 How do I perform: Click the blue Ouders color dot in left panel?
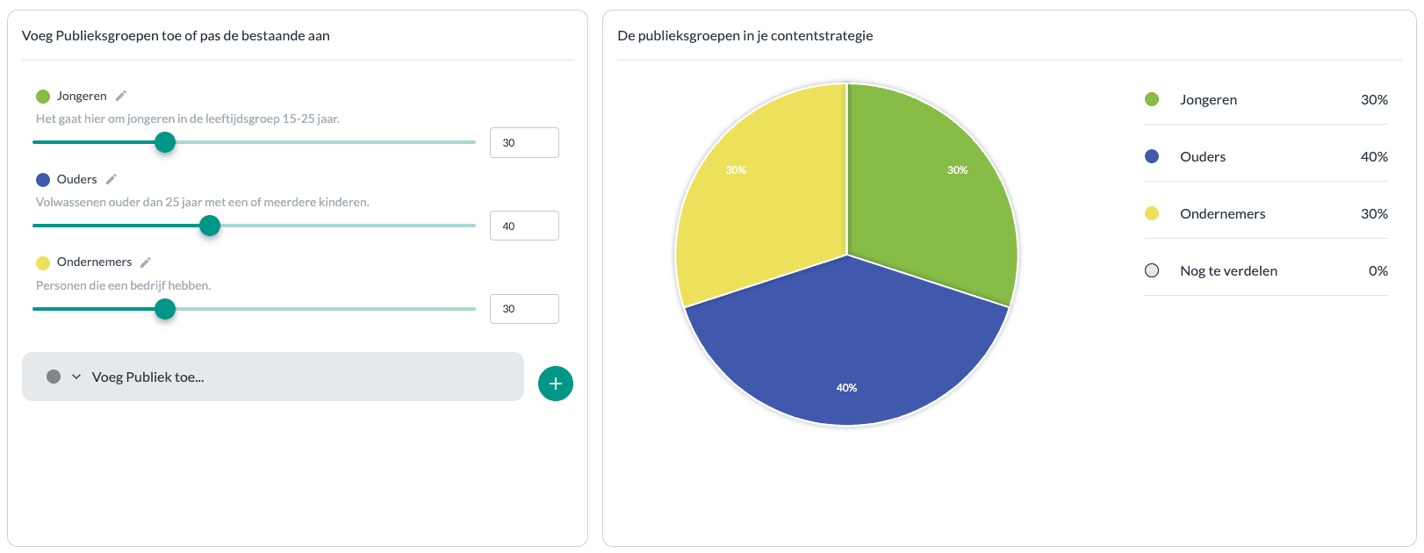tap(43, 180)
